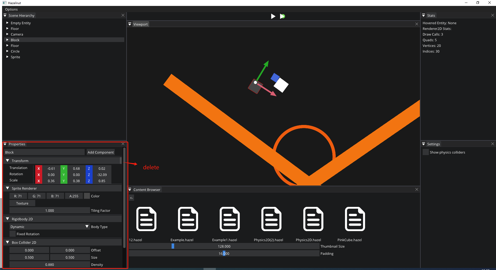The image size is (496, 270).
Task: Select the Viewport tab
Action: click(x=140, y=24)
